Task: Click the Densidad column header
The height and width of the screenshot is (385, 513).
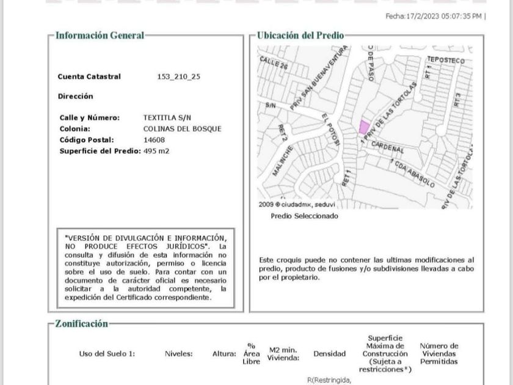Action: (329, 353)
